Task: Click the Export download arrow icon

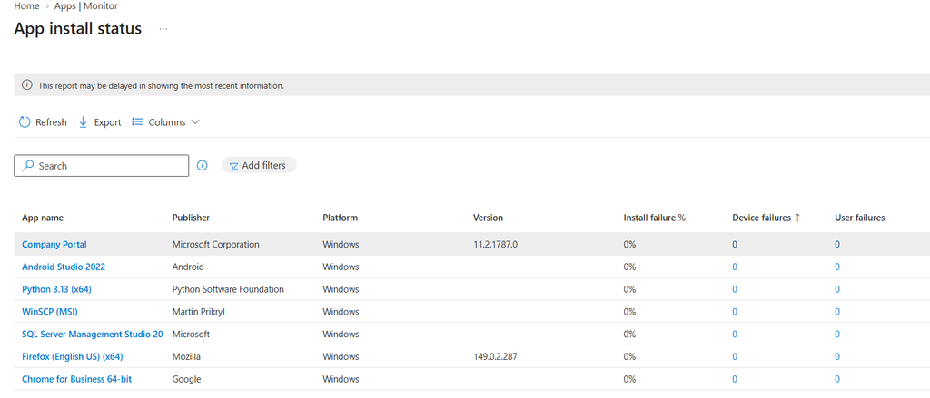Action: coord(83,122)
